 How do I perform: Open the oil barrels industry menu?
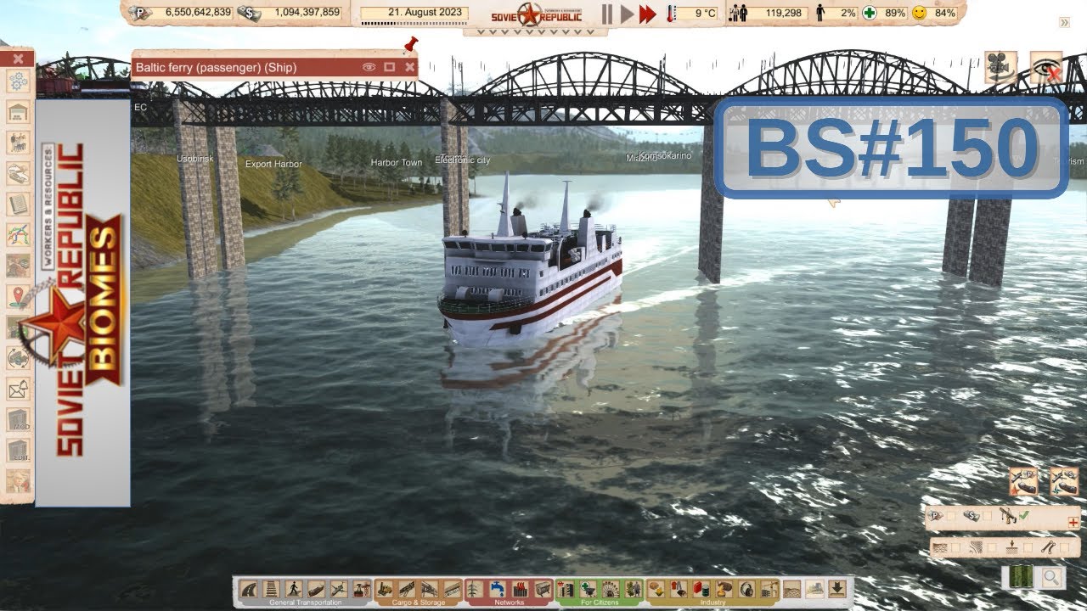click(701, 589)
